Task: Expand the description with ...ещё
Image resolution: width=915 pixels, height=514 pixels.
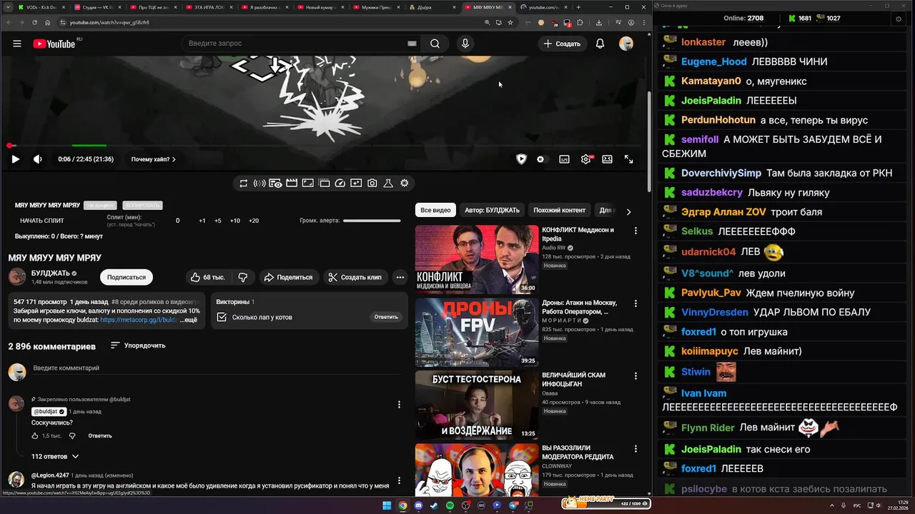Action: 188,320
